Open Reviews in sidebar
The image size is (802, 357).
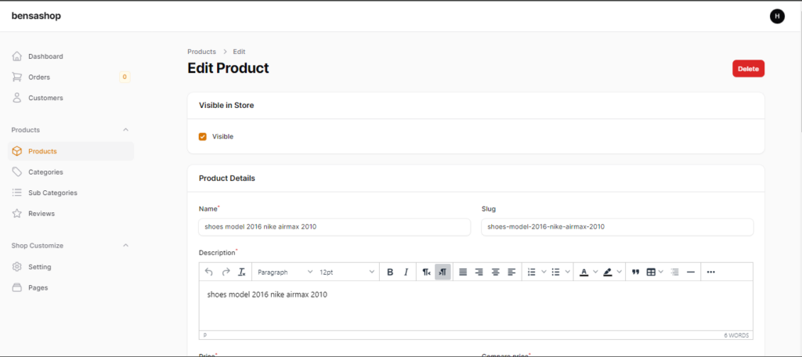click(x=70, y=213)
